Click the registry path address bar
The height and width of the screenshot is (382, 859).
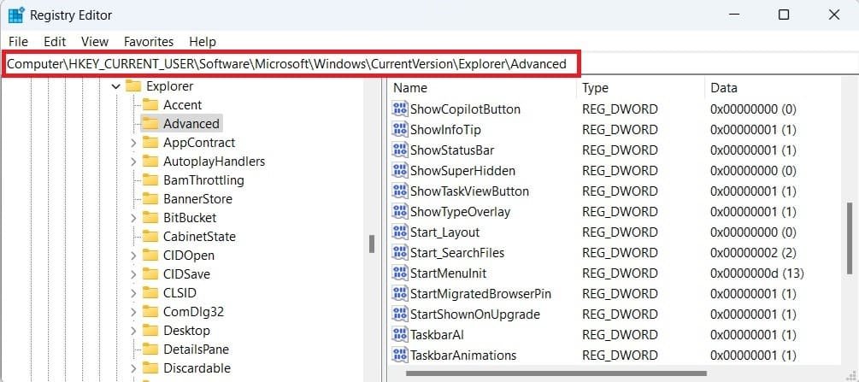pyautogui.click(x=429, y=64)
